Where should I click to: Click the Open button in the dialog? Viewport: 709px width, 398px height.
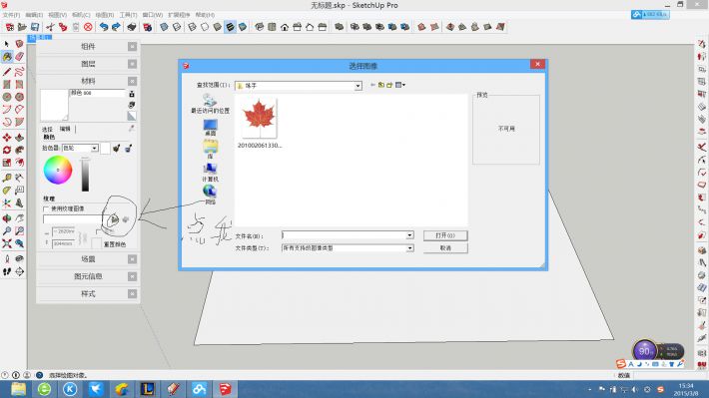445,235
